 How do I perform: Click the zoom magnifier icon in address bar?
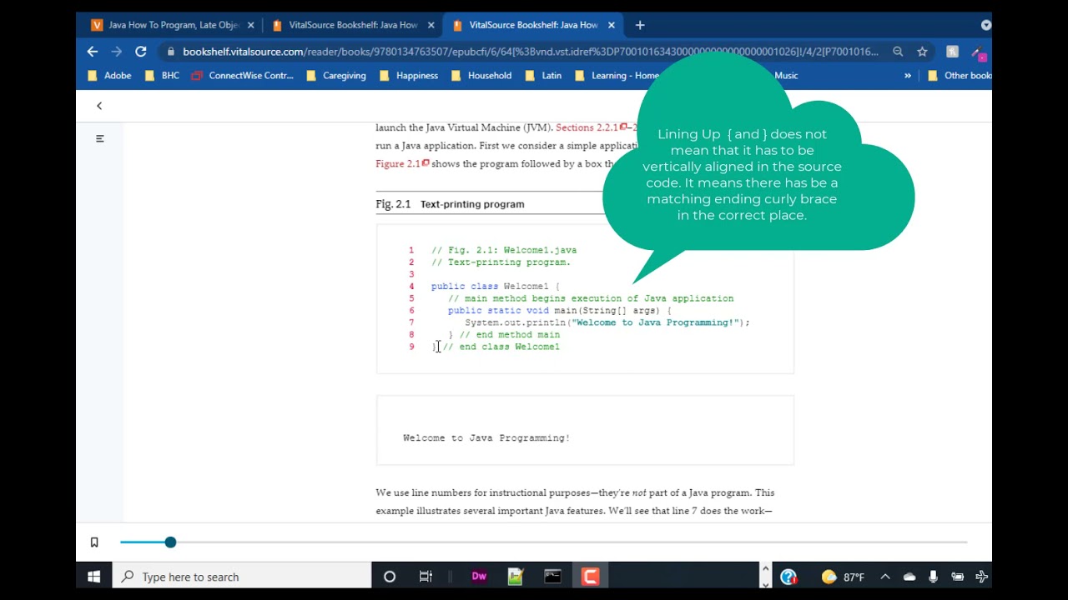click(x=898, y=52)
